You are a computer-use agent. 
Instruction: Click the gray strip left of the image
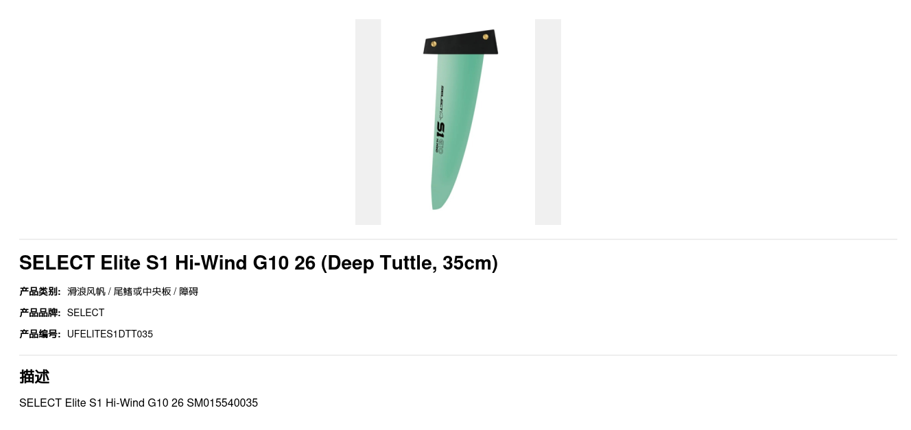point(368,121)
